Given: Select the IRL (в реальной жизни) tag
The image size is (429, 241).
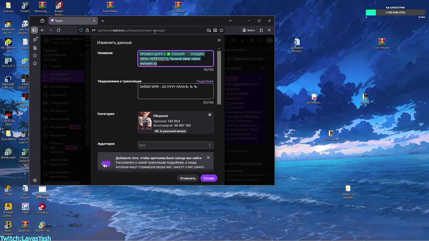Looking at the screenshot, I should [170, 131].
